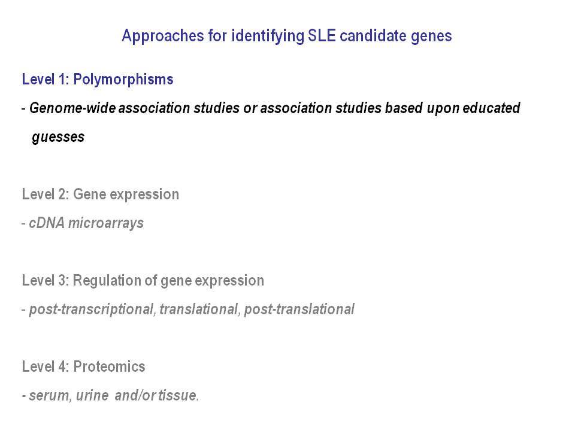Click the word "Proteomics" in the grey heading
Image resolution: width=575 pixels, height=431 pixels.
tap(109, 367)
